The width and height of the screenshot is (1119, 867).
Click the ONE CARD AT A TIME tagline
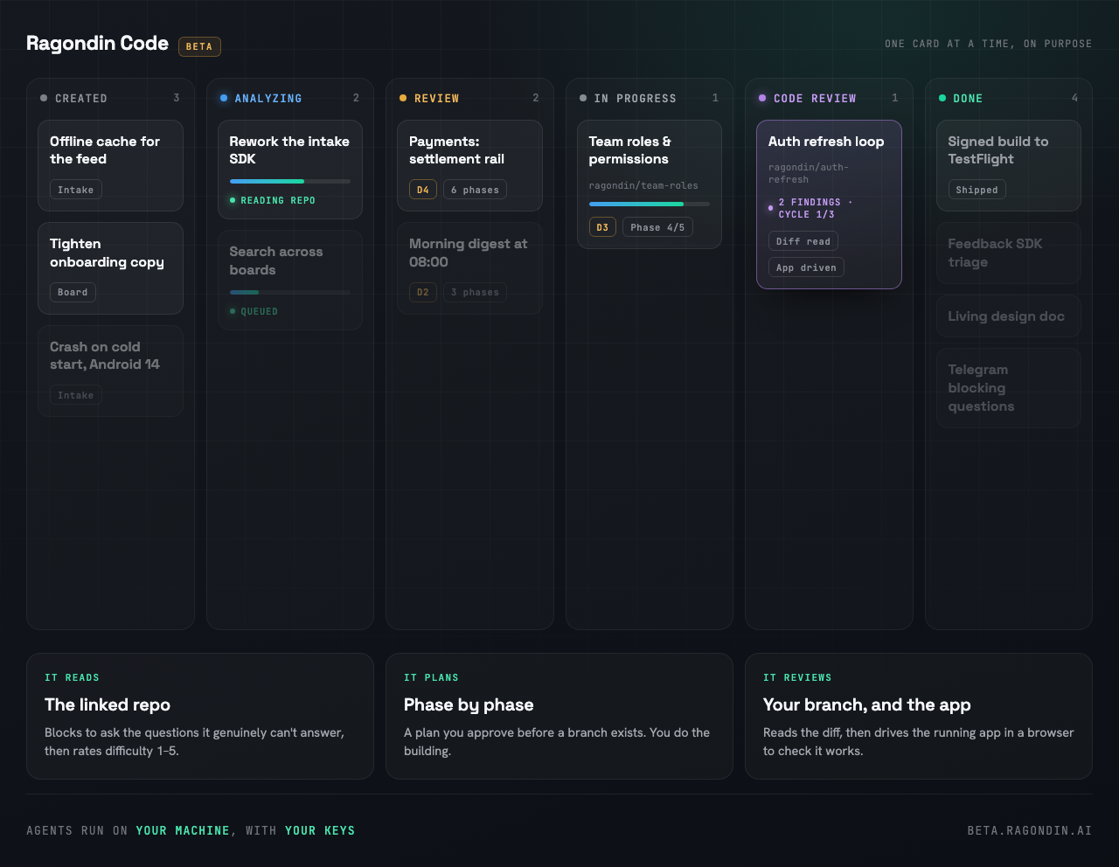988,44
